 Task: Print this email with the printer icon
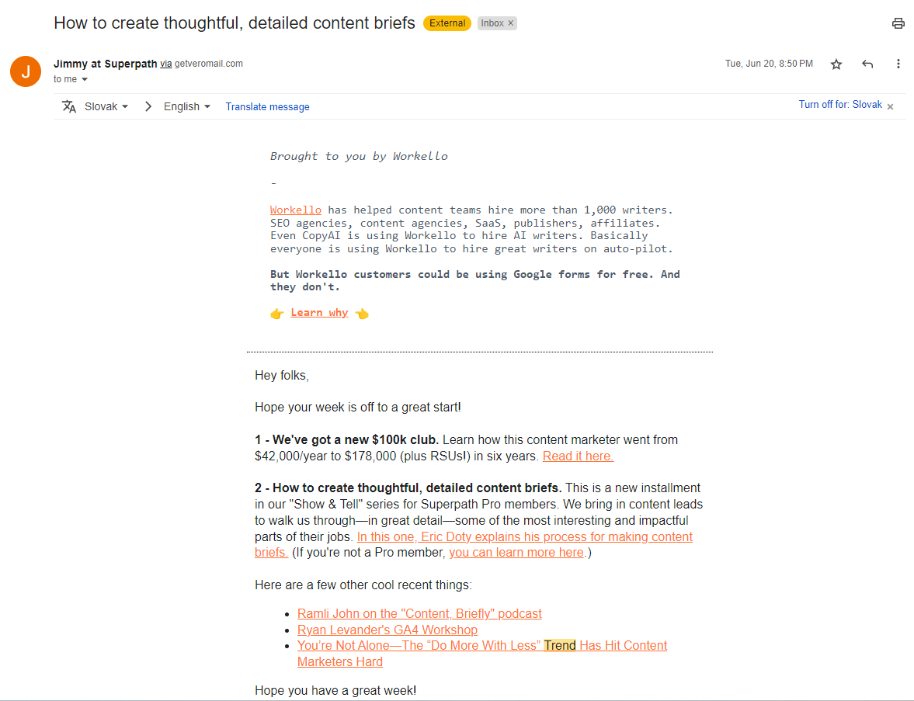click(x=898, y=23)
